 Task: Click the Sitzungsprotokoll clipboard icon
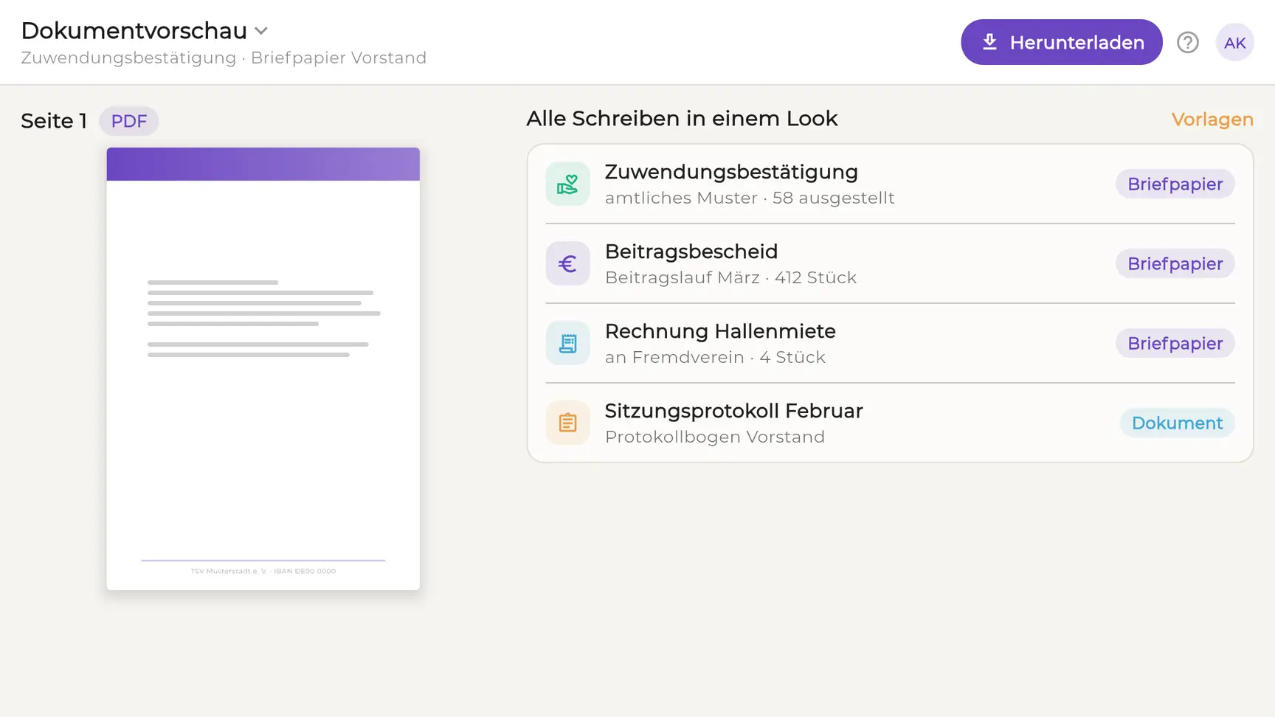coord(567,423)
